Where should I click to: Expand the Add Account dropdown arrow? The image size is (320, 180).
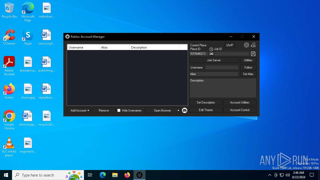(x=88, y=110)
